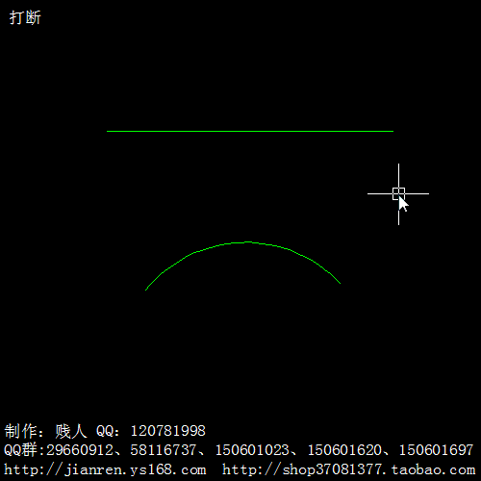Click the QQ group number 150601697
The width and height of the screenshot is (481, 481).
coord(436,450)
